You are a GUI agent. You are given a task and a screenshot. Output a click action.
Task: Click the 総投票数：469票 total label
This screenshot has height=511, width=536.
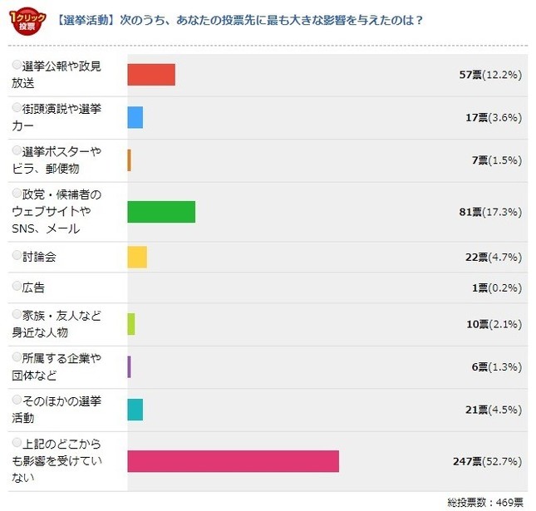(485, 502)
